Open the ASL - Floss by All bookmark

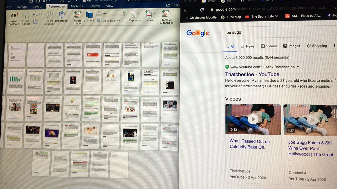pos(303,16)
